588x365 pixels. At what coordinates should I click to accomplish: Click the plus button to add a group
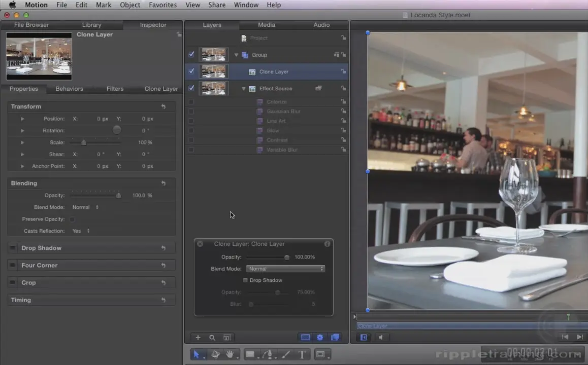pyautogui.click(x=198, y=338)
